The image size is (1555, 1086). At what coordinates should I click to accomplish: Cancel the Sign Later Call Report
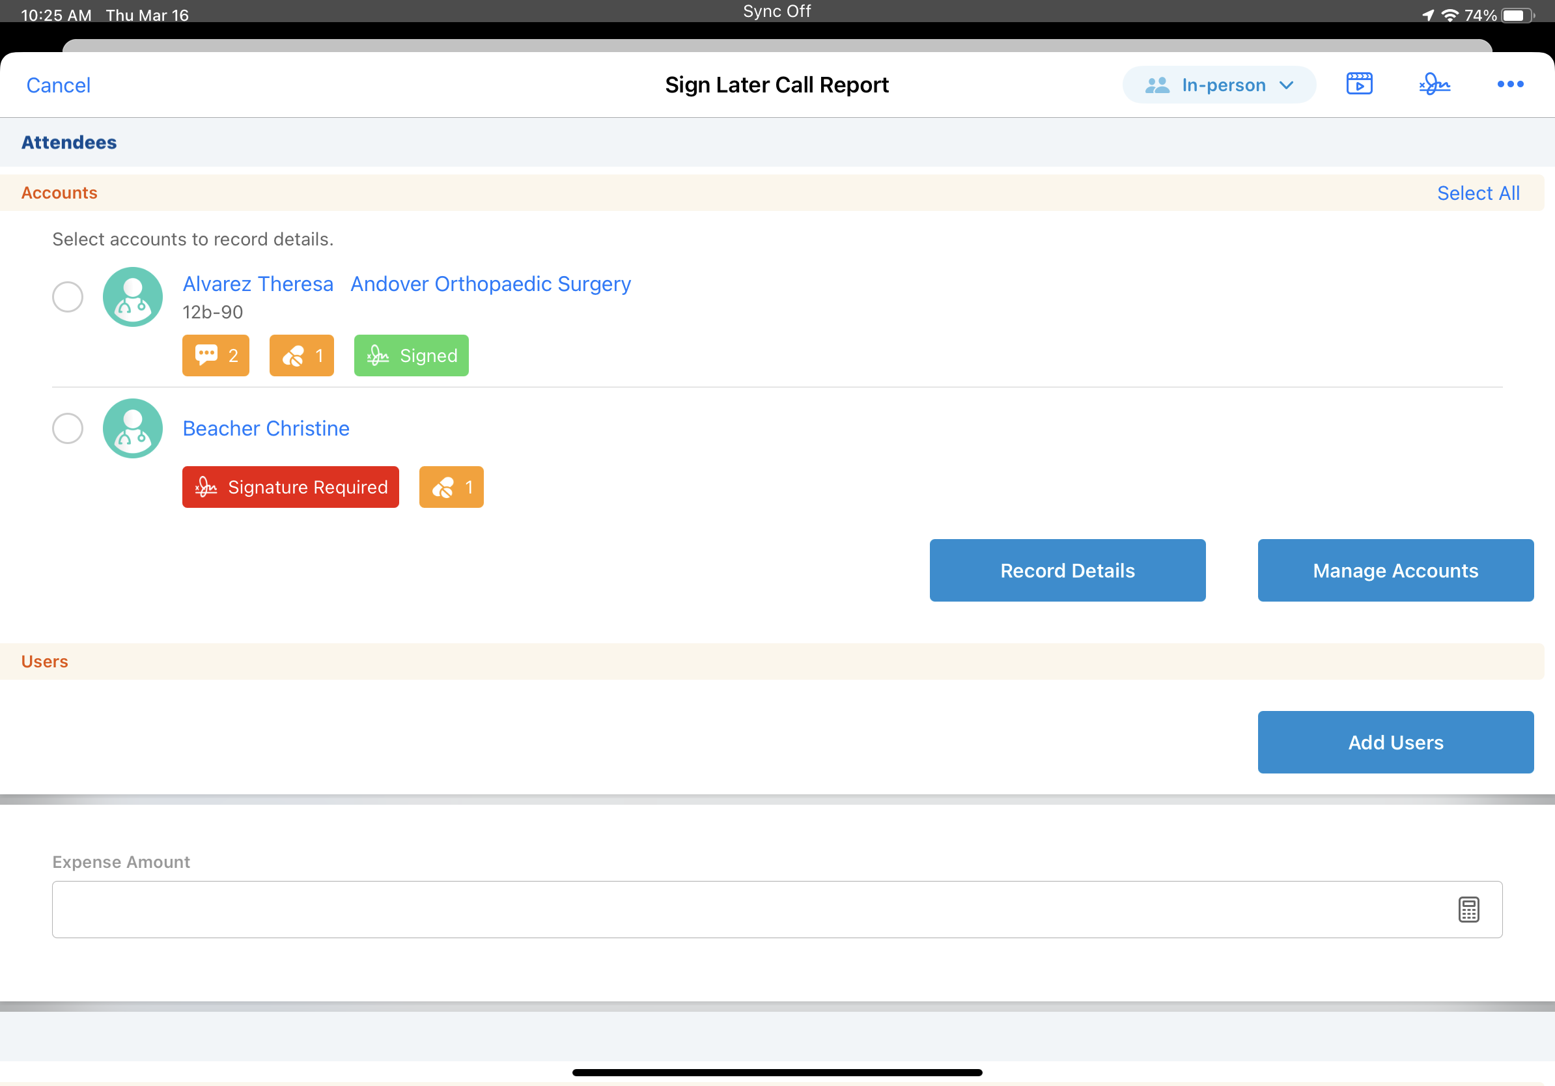point(58,85)
